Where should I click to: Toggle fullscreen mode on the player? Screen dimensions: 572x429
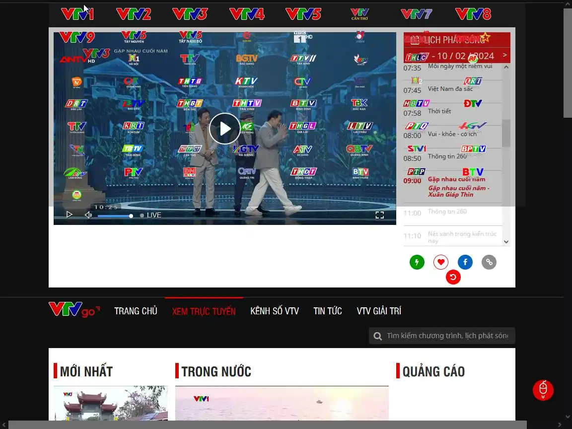tap(380, 215)
